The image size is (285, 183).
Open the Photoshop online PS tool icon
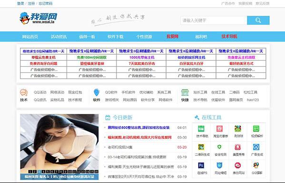coord(201,165)
